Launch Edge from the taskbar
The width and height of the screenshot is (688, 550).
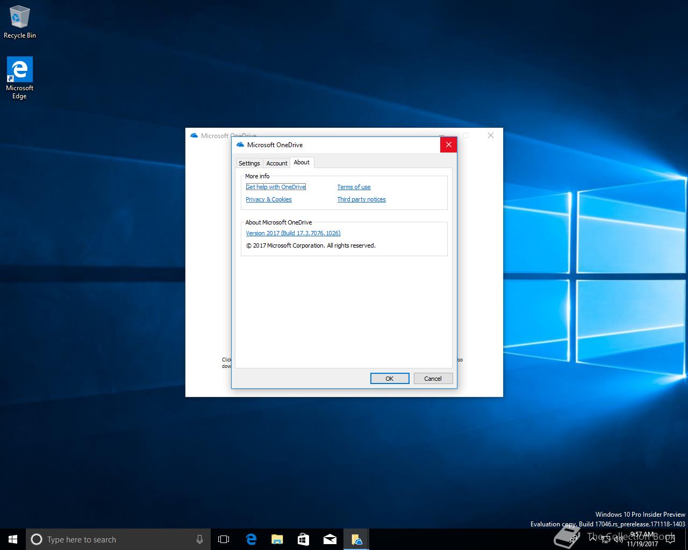250,539
